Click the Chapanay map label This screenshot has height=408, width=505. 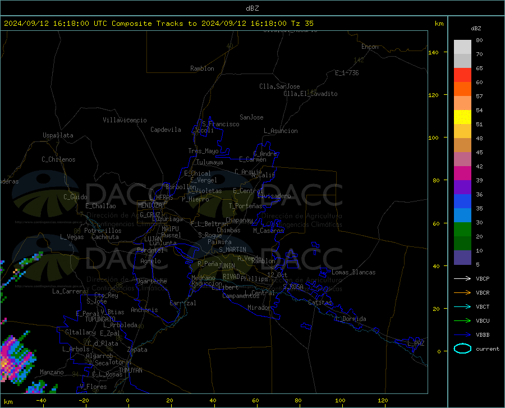239,220
